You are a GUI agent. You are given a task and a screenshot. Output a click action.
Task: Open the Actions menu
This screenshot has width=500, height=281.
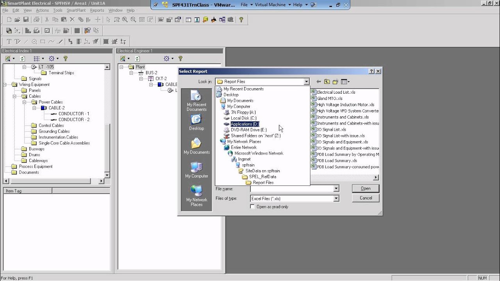42,10
